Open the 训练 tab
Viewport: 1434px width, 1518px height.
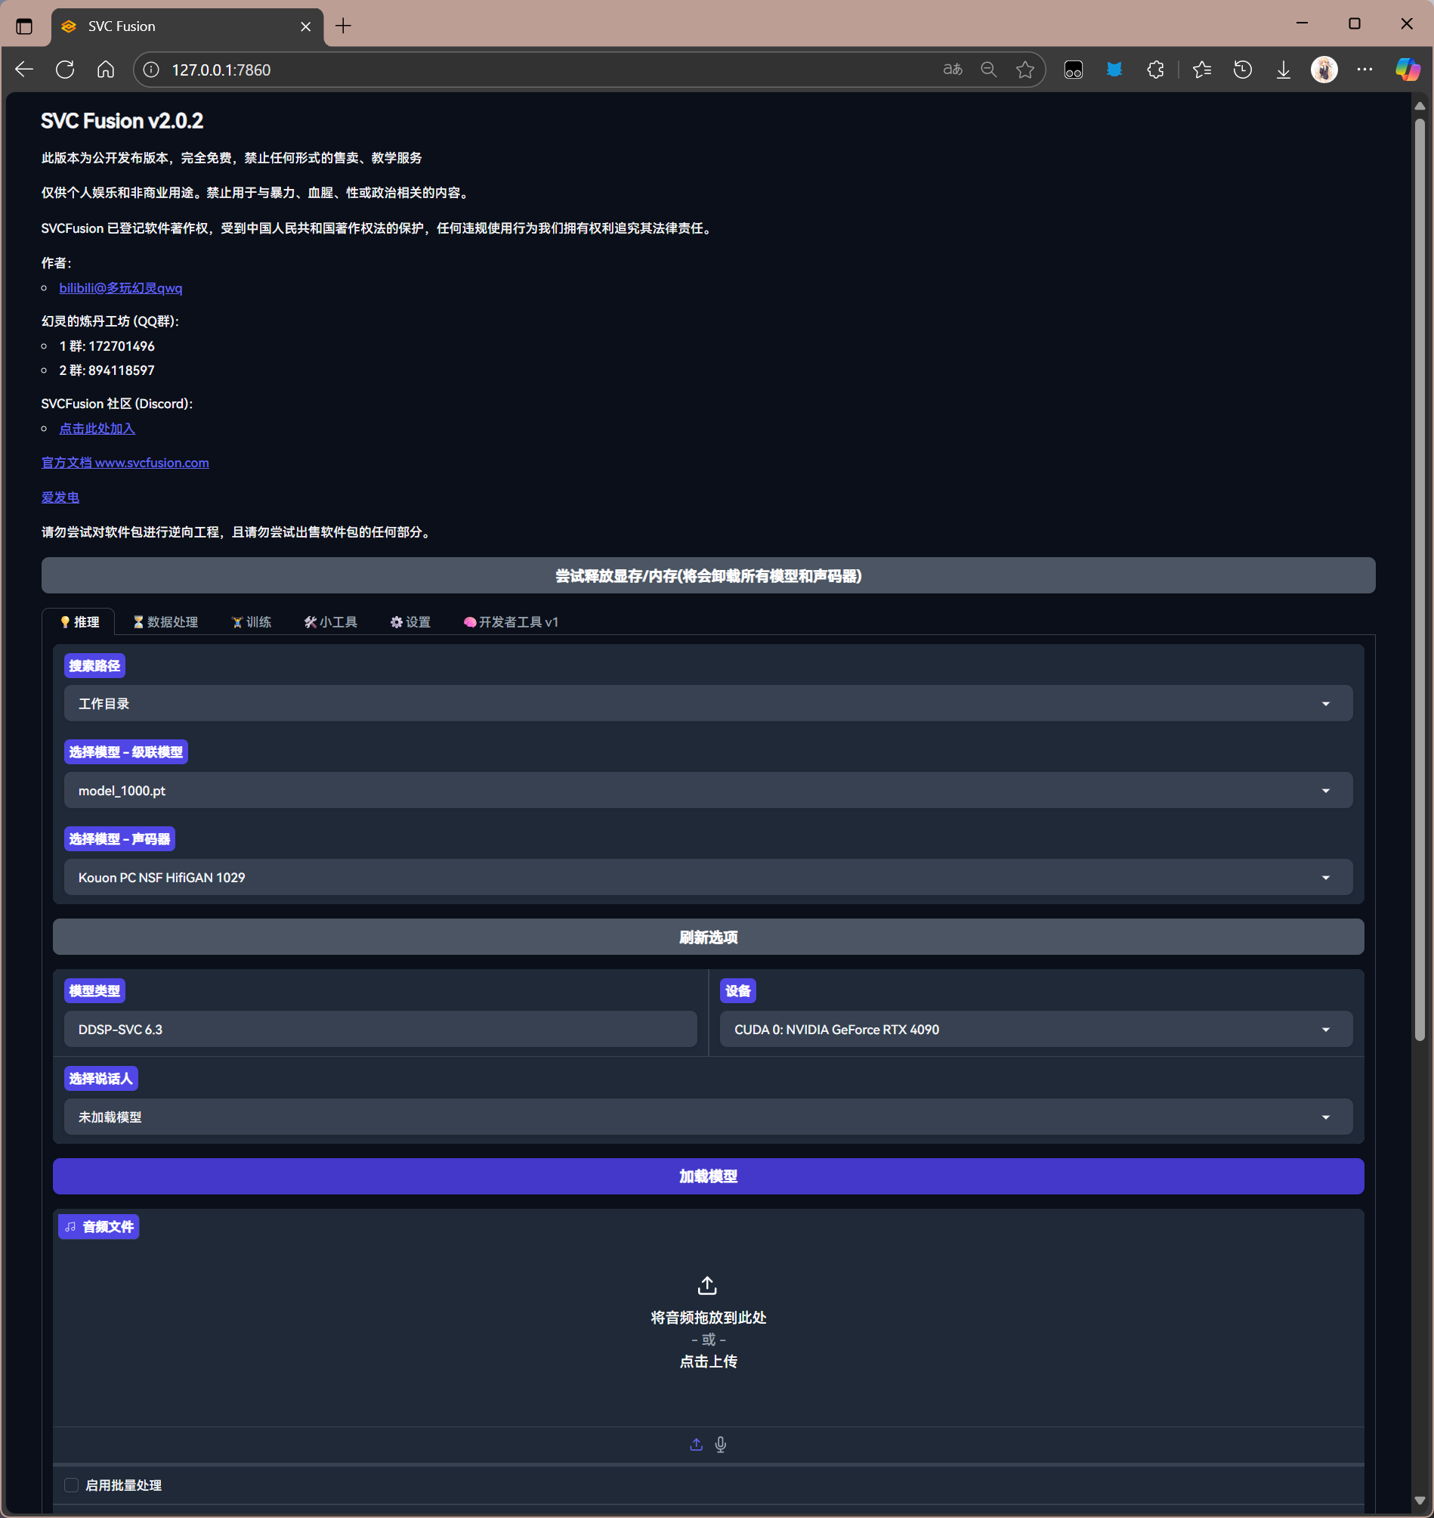252,621
